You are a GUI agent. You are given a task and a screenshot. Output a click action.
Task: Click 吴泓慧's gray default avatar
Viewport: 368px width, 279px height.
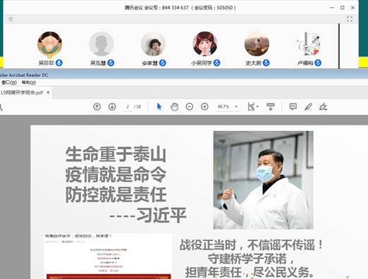102,44
